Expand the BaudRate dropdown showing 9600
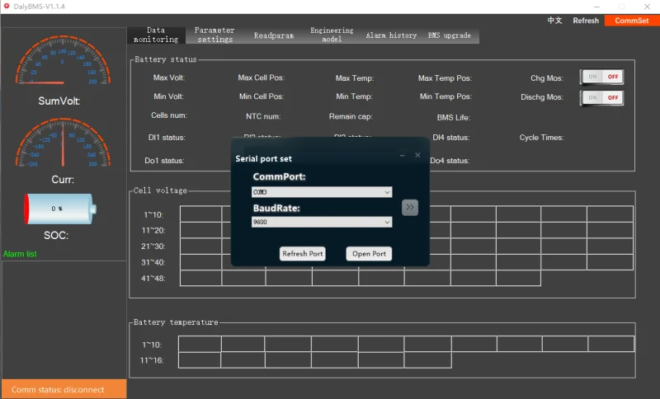The image size is (660, 399). [322, 222]
